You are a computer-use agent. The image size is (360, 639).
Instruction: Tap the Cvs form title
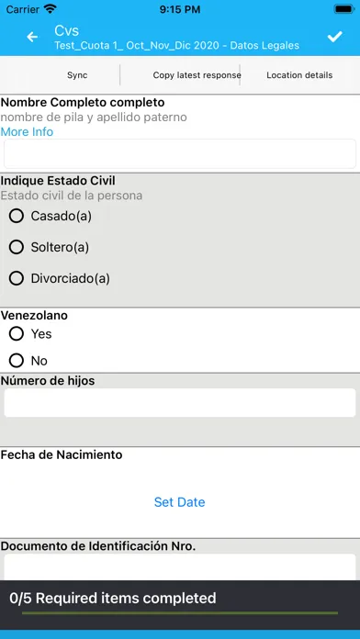point(67,30)
